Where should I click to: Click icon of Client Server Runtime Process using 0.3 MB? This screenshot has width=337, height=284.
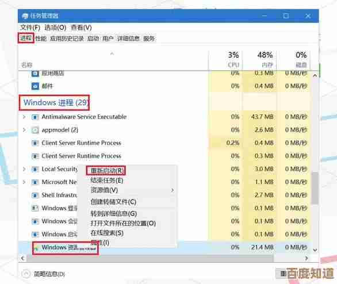point(35,156)
